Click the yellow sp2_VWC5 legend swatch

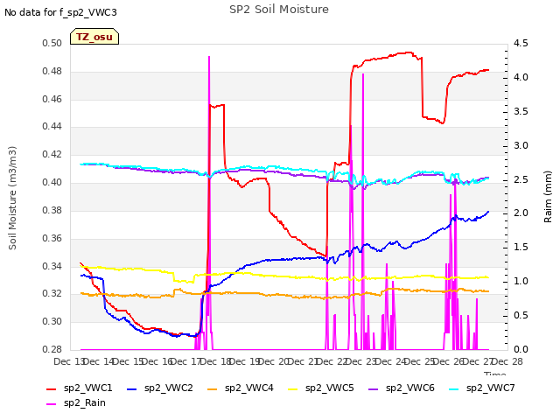pyautogui.click(x=293, y=388)
